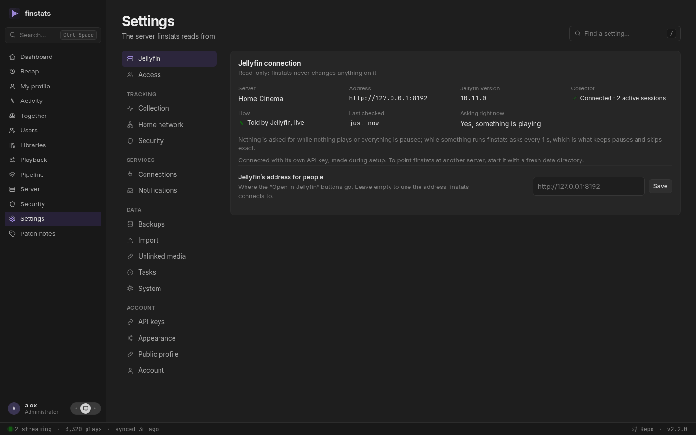The width and height of the screenshot is (696, 435).
Task: Open Server in the main sidebar
Action: [53, 189]
